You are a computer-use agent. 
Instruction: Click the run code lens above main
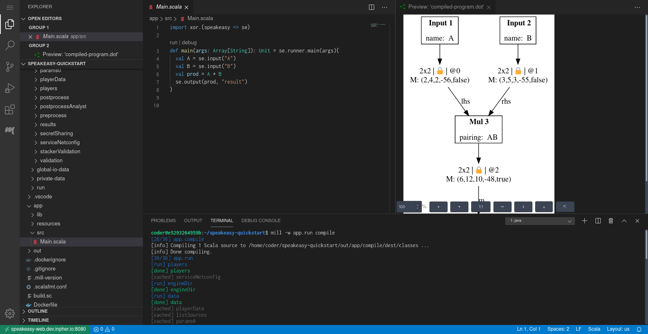click(174, 43)
